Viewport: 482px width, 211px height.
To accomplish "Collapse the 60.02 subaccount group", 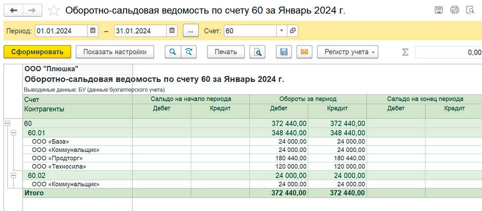I will [13, 175].
